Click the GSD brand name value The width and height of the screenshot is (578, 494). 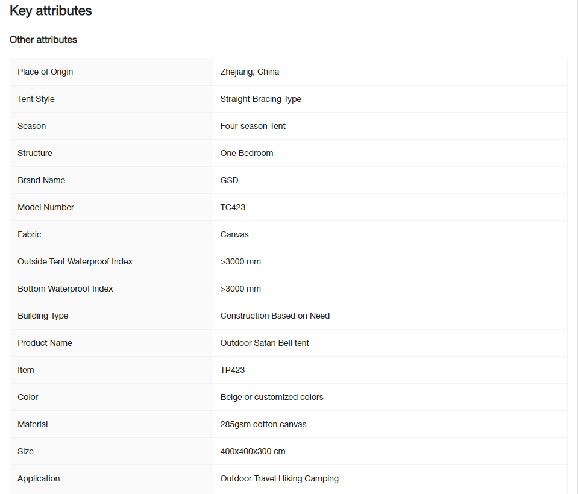coord(229,180)
